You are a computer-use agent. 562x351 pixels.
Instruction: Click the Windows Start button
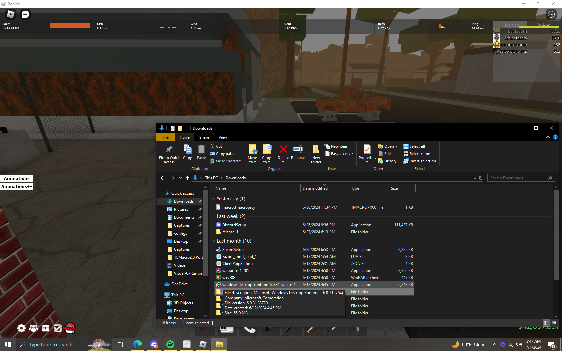pos(8,344)
